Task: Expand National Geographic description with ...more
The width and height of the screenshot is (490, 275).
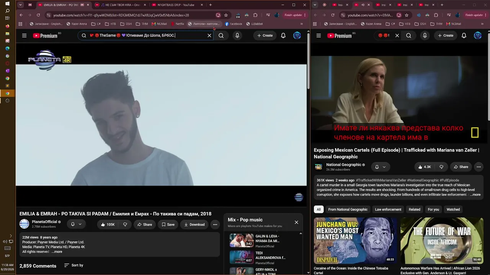Action: coord(475,195)
